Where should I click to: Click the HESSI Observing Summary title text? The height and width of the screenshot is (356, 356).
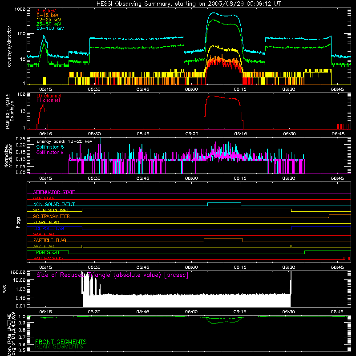188,4
